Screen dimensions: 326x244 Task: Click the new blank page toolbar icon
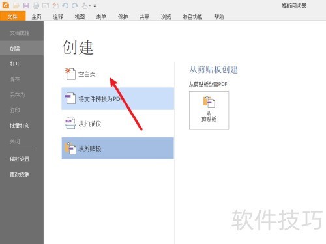(56, 6)
